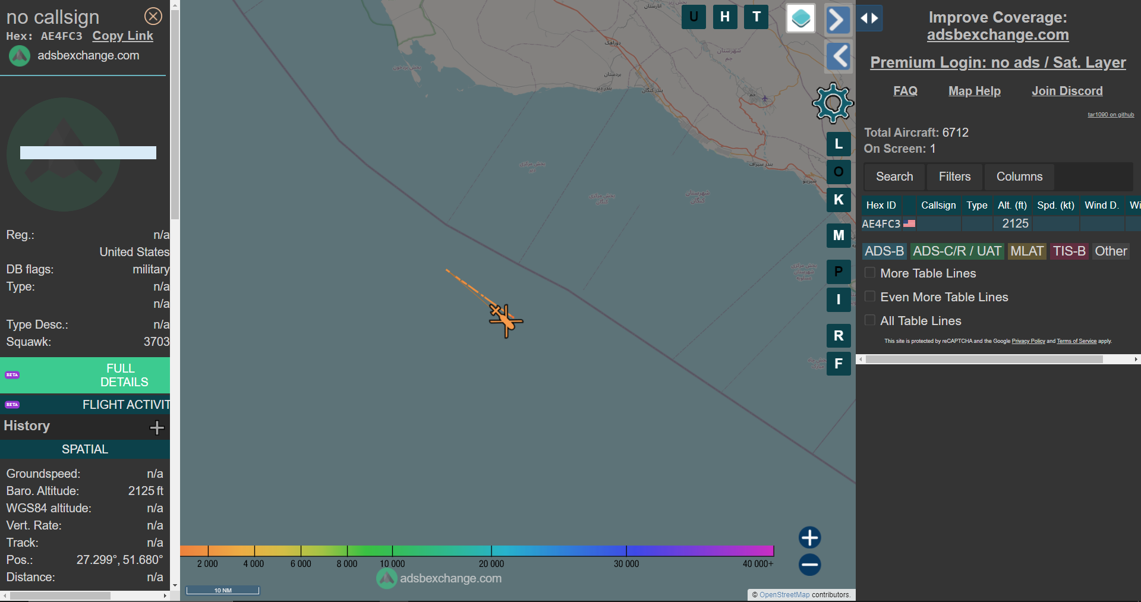The image size is (1141, 602).
Task: Click the L map button
Action: [839, 144]
